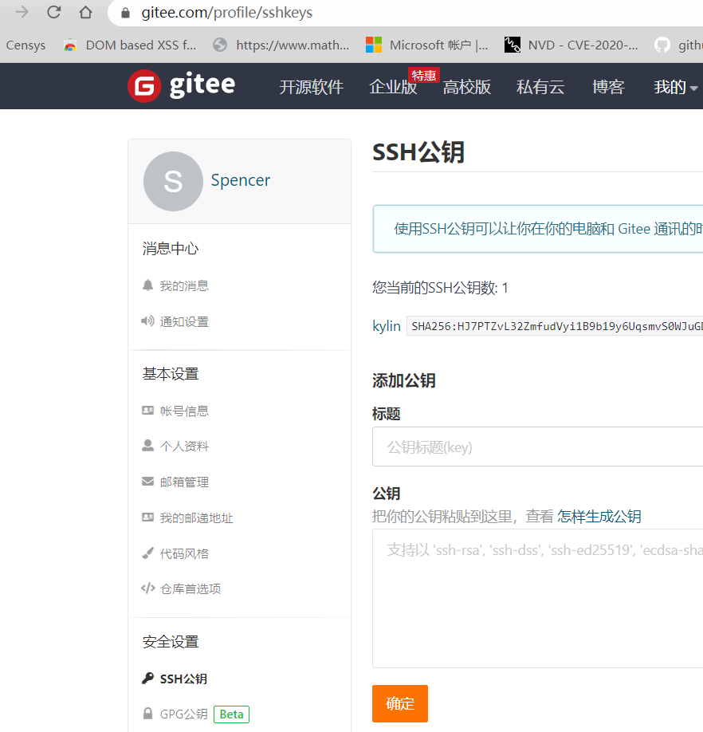Viewport: 703px width, 732px height.
Task: Open 我的邮递地址 in the sidebar
Action: click(x=196, y=518)
